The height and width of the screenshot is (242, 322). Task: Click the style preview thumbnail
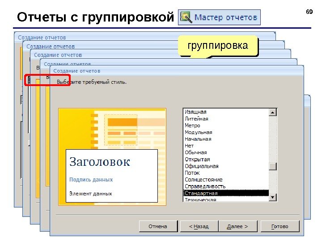112,157
